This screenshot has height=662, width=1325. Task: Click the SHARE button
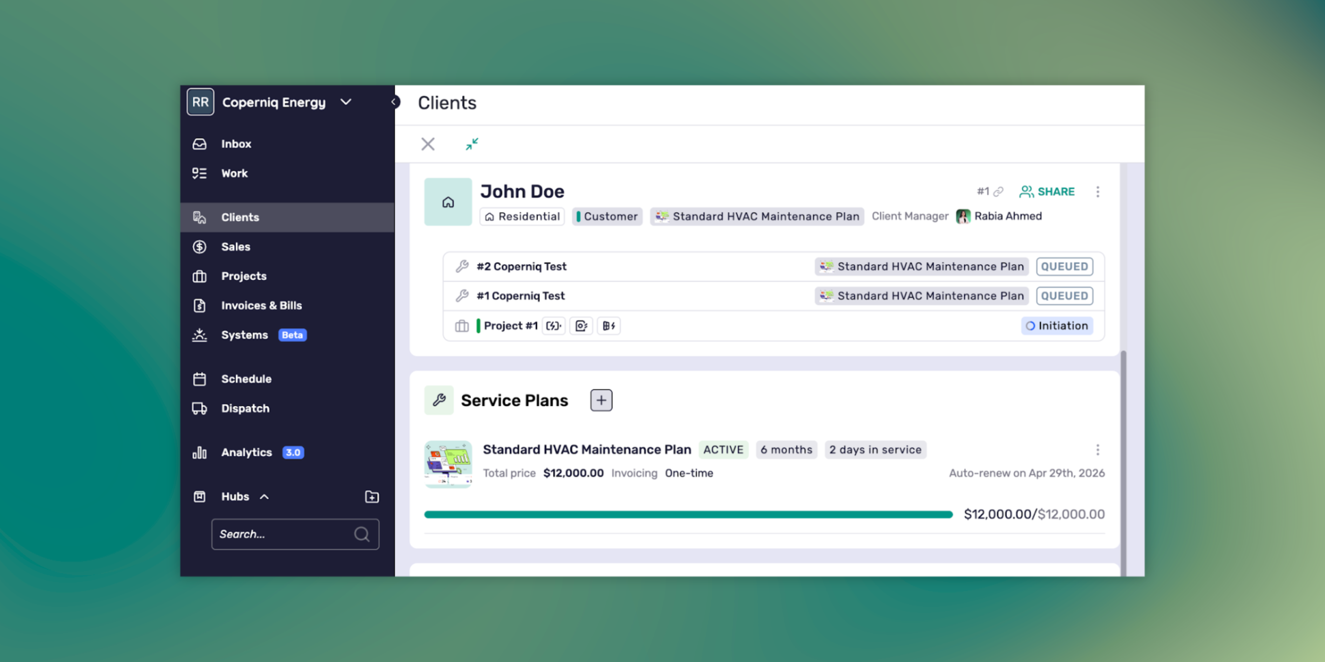(1047, 192)
